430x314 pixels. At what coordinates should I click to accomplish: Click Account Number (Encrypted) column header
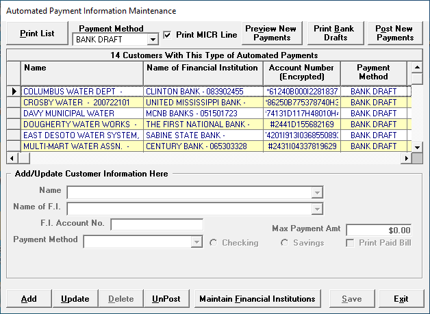click(x=302, y=73)
